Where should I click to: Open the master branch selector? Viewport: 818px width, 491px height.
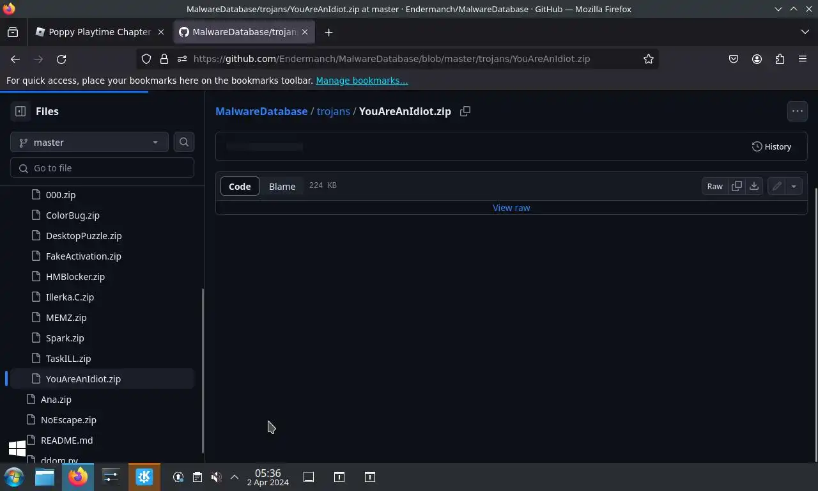[x=89, y=142]
